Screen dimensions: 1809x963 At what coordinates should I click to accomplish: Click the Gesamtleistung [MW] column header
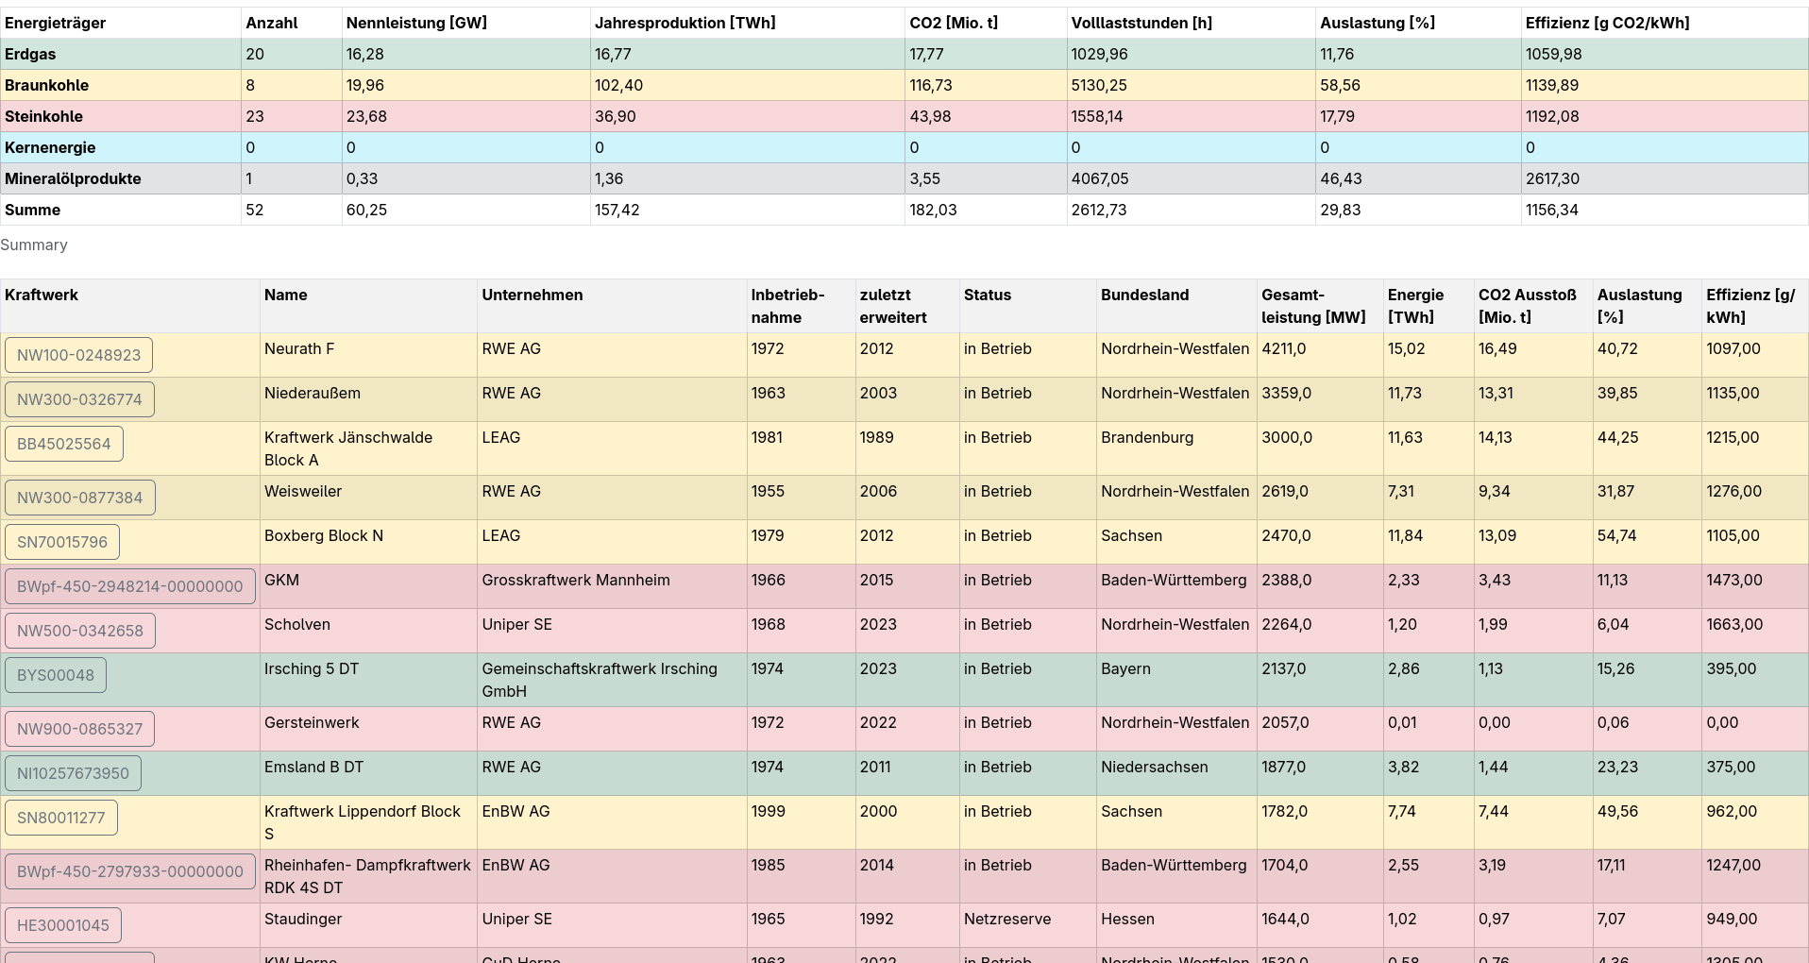point(1312,306)
